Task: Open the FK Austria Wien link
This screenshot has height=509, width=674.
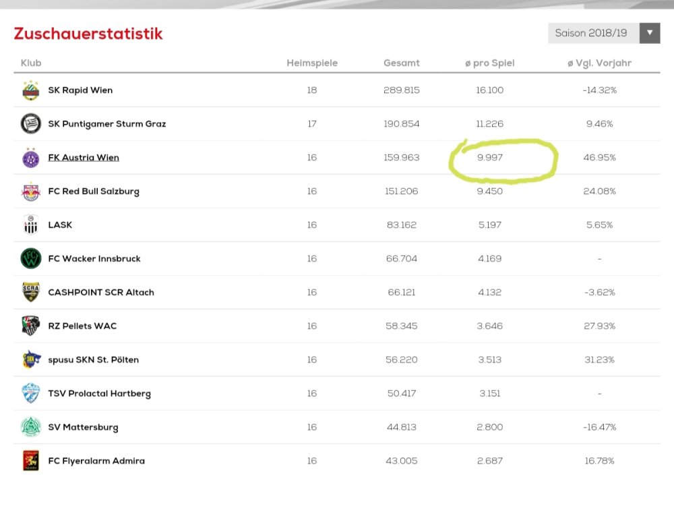Action: [84, 157]
